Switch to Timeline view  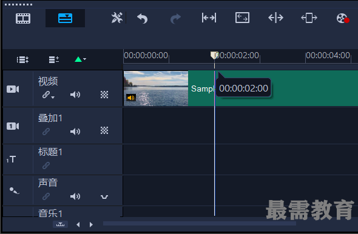pos(65,18)
